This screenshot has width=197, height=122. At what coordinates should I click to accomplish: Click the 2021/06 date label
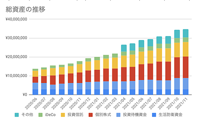pos(137,104)
